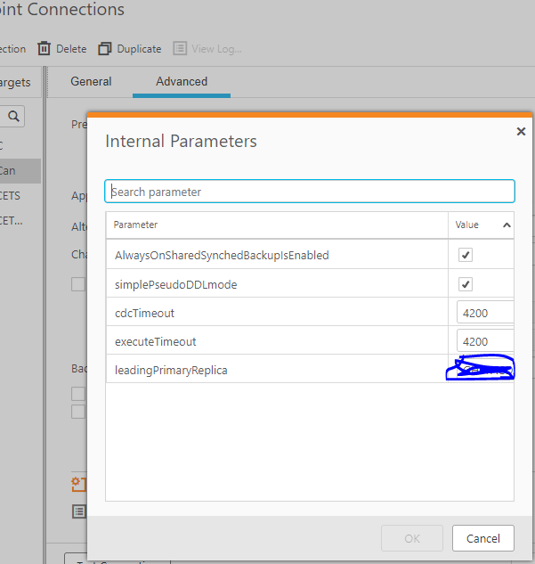Select the sidebar endpoint ending in 'CETS'

(x=10, y=196)
